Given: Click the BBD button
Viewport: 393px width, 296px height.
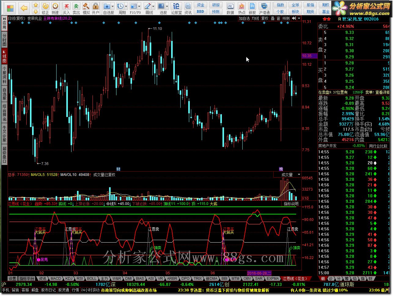Looking at the screenshot, I should click(x=200, y=12).
